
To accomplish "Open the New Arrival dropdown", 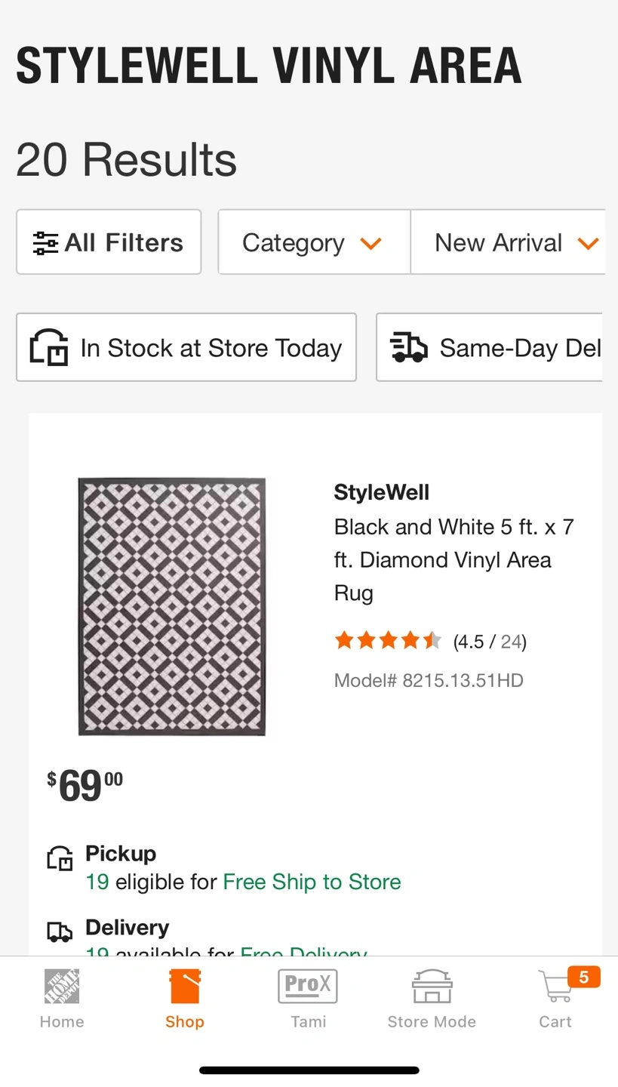I will point(509,243).
